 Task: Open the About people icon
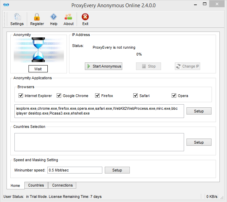(x=68, y=17)
